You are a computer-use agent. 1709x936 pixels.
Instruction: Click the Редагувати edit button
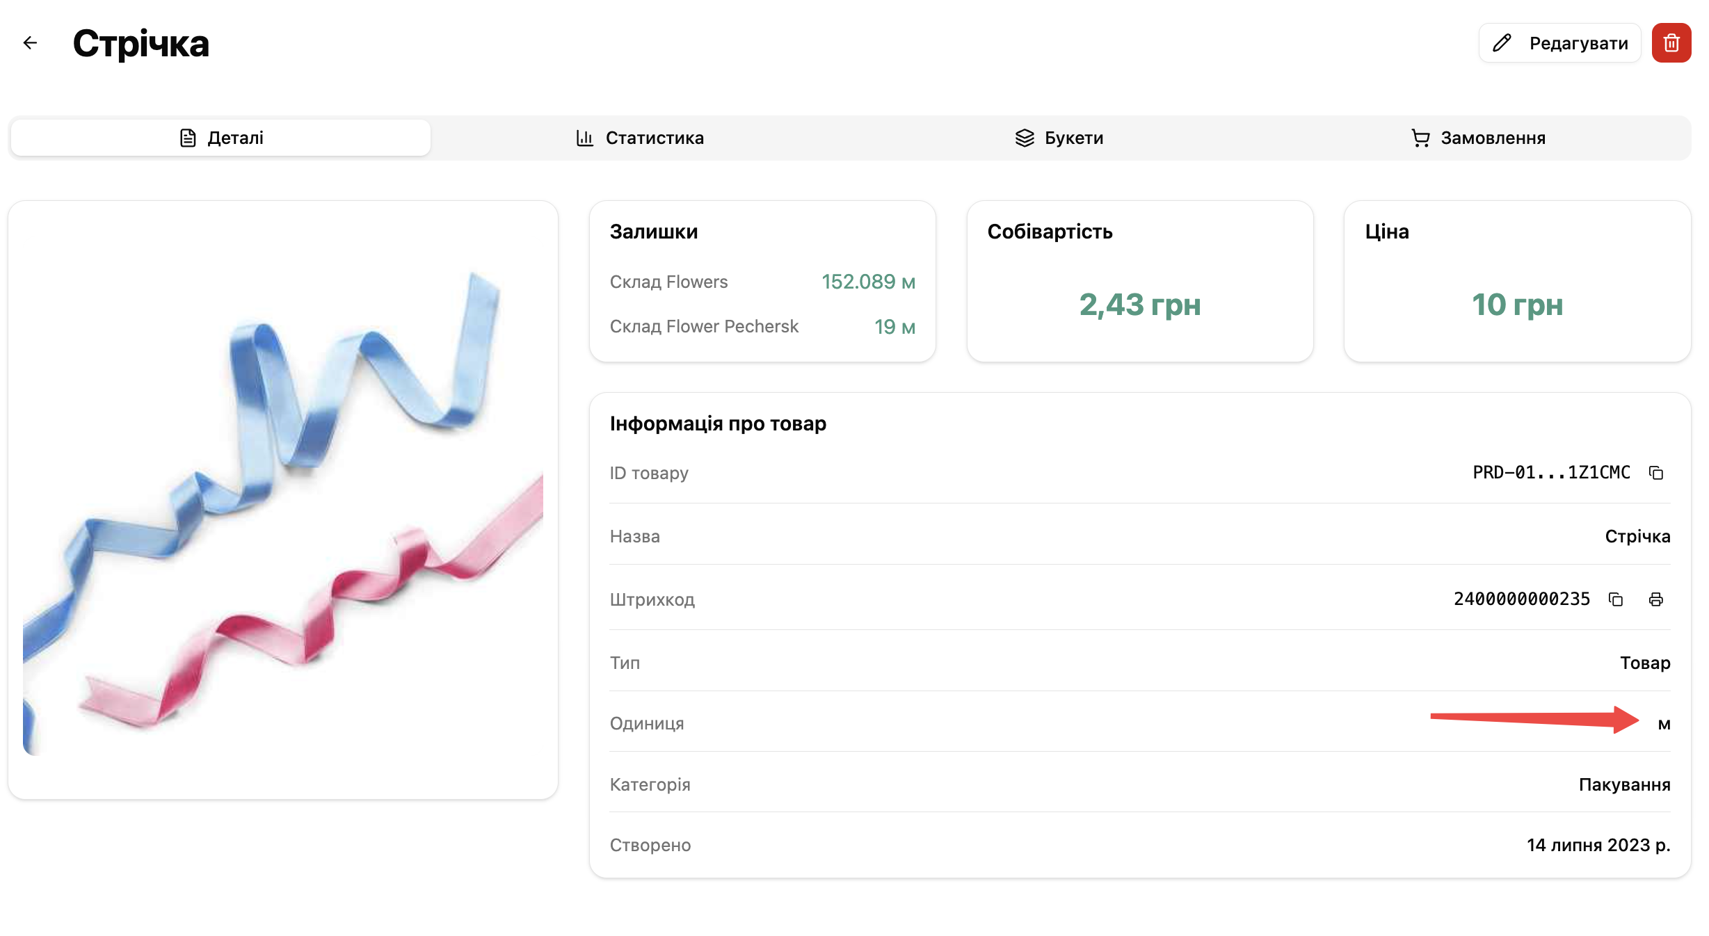(1560, 43)
